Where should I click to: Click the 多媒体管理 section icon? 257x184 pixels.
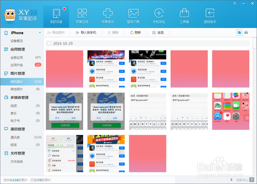[6, 97]
